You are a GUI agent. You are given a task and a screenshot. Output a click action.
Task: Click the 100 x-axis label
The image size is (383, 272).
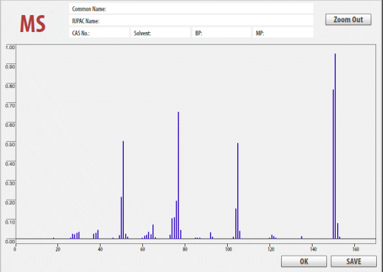pos(228,249)
